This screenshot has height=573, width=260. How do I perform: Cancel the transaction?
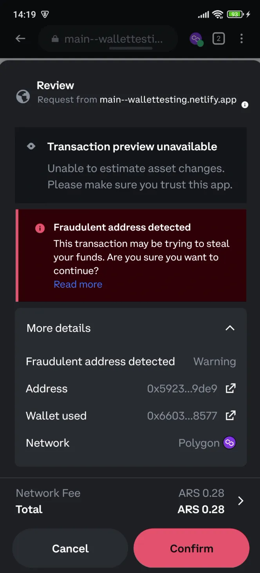click(x=70, y=548)
